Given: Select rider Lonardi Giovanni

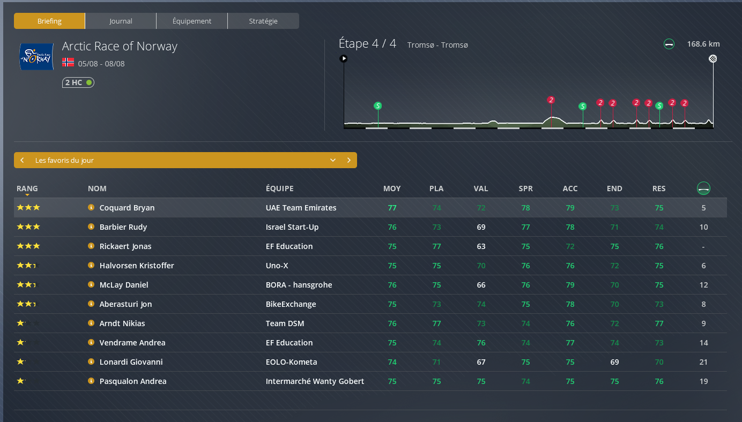Looking at the screenshot, I should coord(131,362).
